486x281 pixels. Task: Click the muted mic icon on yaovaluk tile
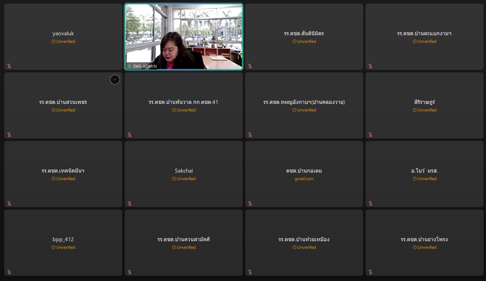click(x=9, y=66)
